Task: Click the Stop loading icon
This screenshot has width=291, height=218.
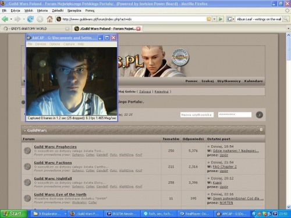Action: coord(40,19)
